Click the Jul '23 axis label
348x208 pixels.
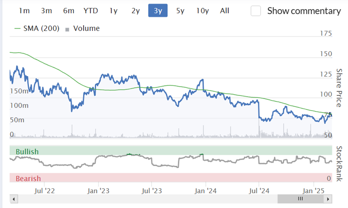tap(152, 191)
